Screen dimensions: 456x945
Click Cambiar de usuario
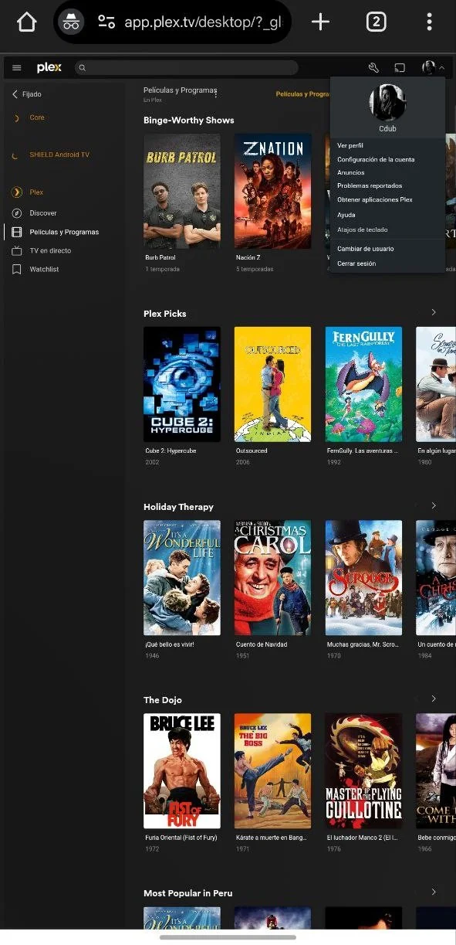tap(366, 249)
